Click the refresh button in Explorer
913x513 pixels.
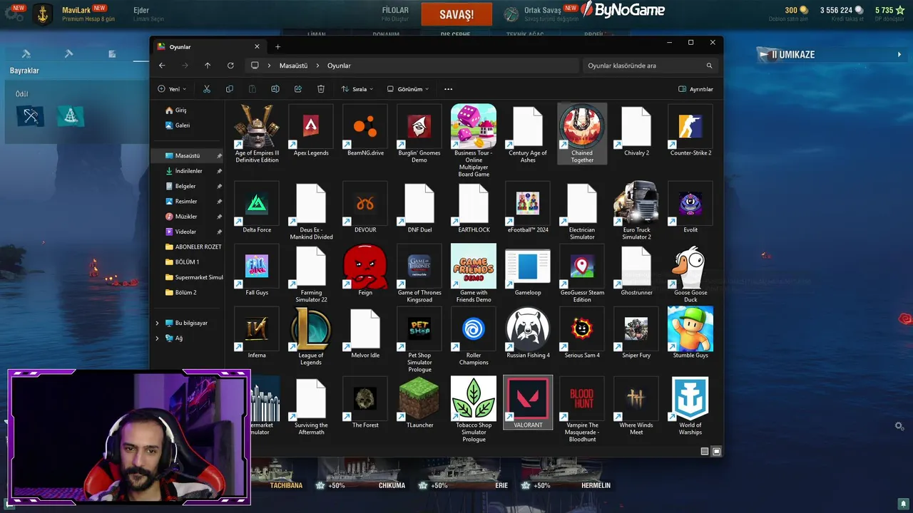coord(230,66)
